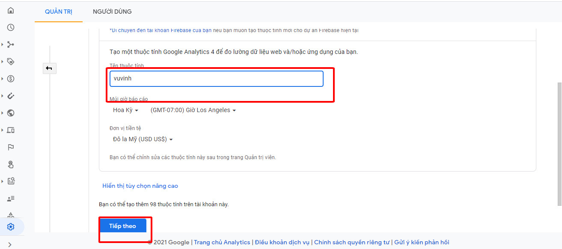Open the Admin gear icon
562x249 pixels.
11,227
